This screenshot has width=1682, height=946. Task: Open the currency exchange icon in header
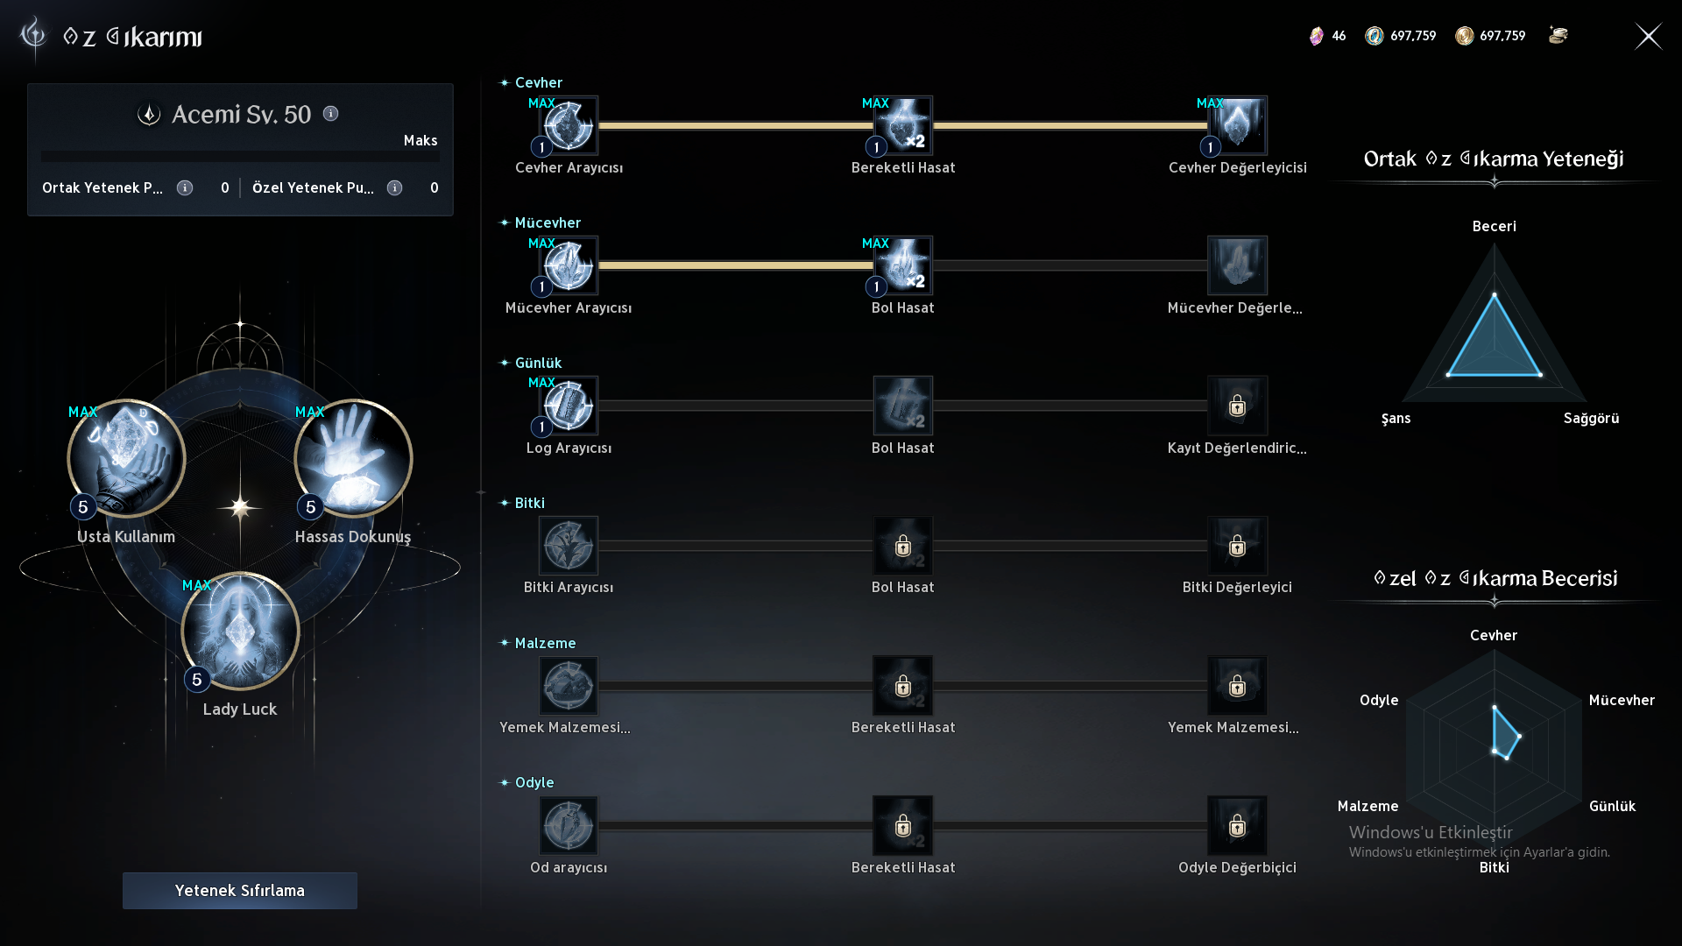coord(1558,35)
